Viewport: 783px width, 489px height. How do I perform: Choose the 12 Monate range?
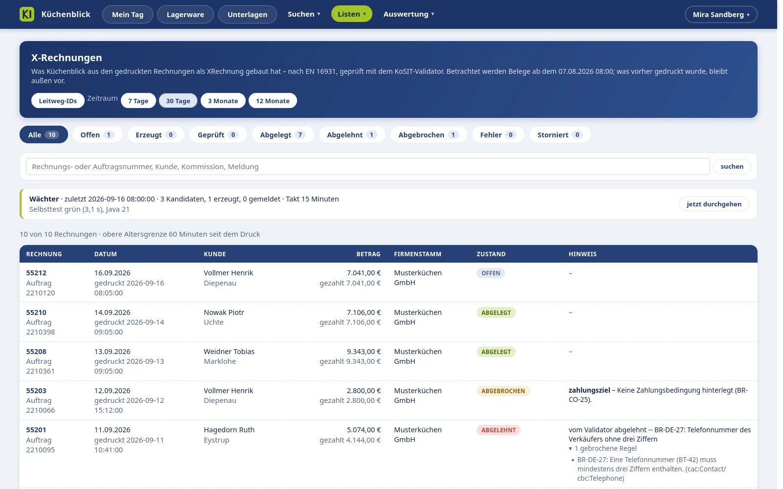273,101
